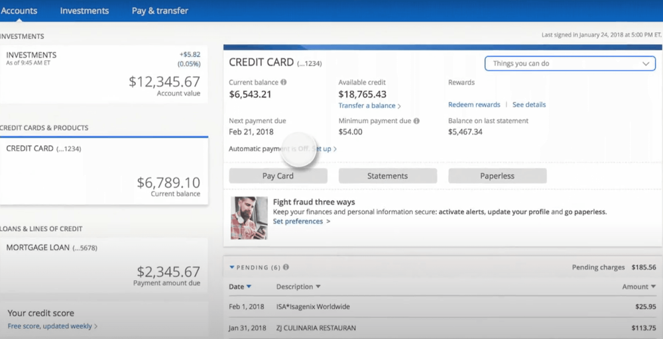Open the Statements button
This screenshot has height=339, width=663.
387,176
